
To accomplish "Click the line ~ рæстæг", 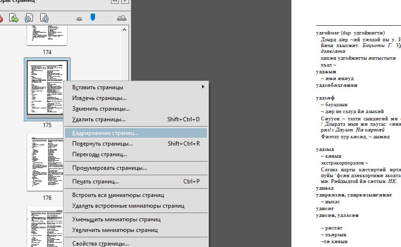I will [332, 228].
